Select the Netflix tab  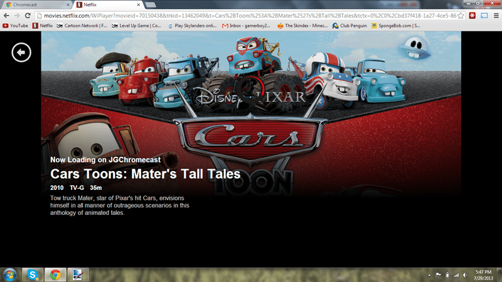tap(109, 5)
